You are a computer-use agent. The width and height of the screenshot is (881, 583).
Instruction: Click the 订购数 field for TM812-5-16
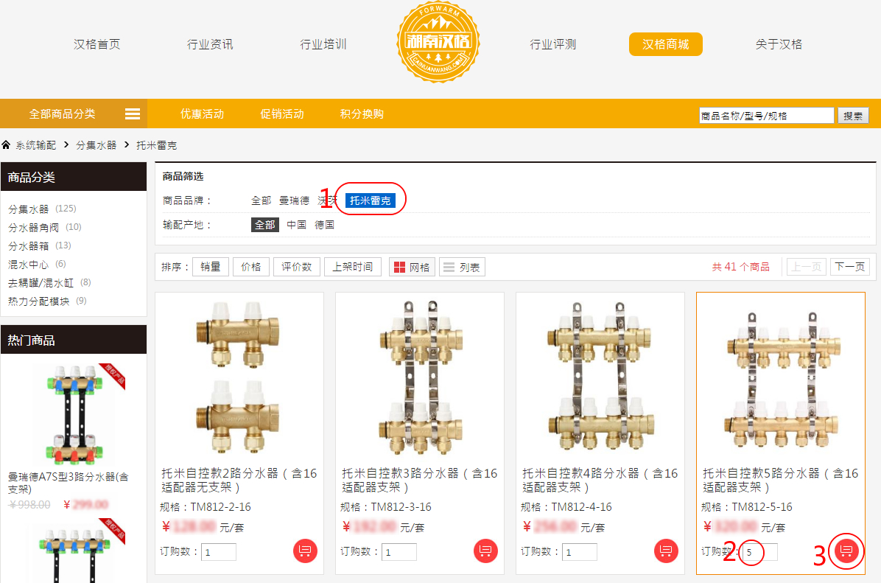[x=760, y=552]
